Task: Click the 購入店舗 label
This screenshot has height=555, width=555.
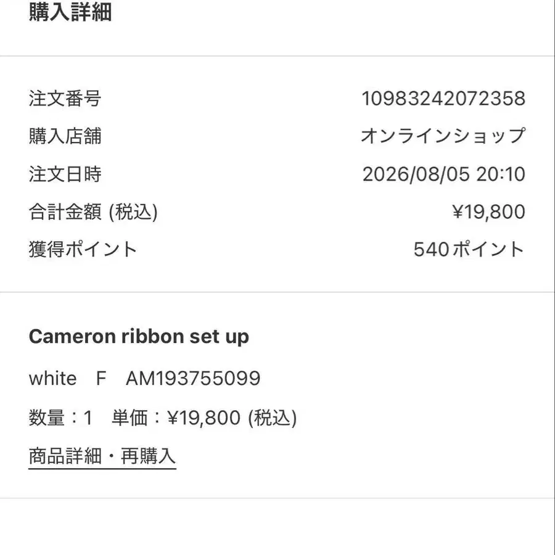Action: pos(65,136)
